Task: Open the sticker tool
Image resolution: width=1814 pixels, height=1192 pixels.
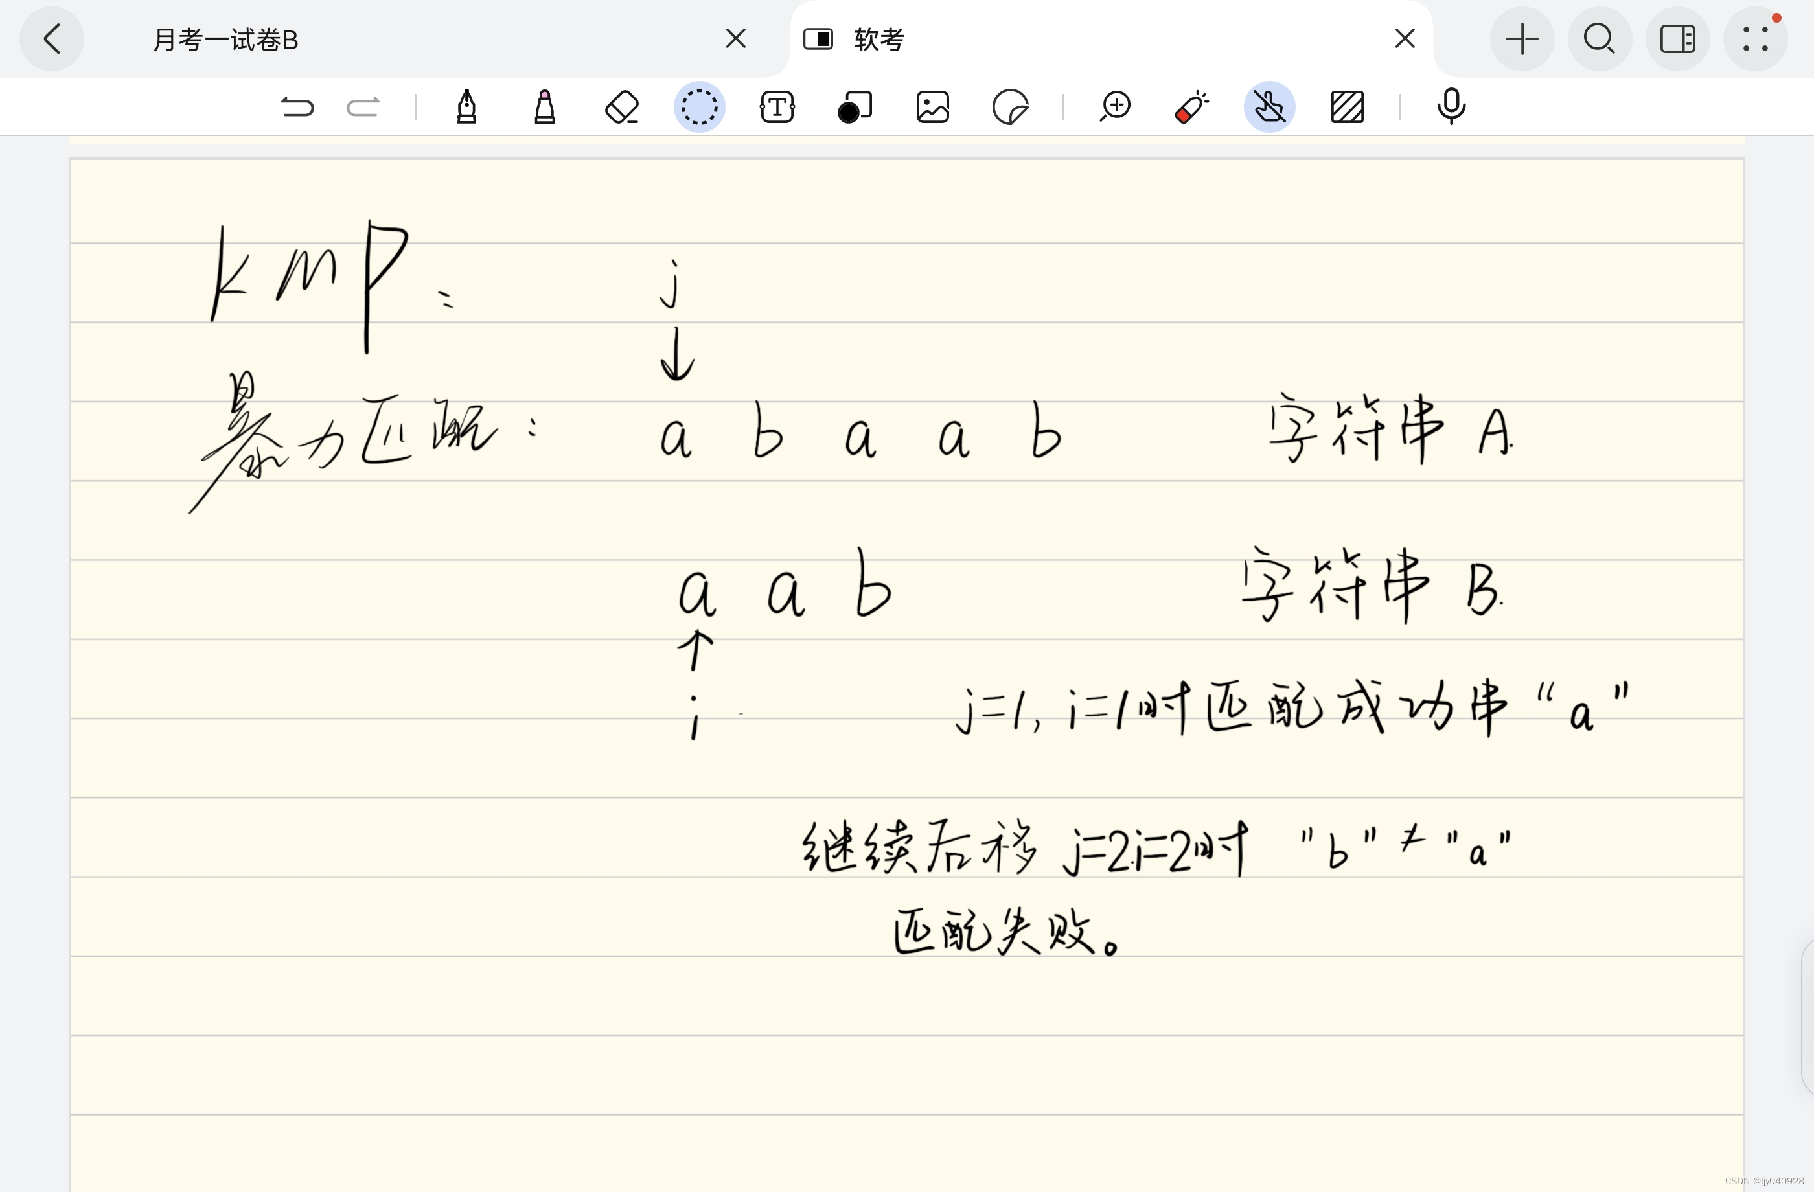Action: pos(1010,107)
